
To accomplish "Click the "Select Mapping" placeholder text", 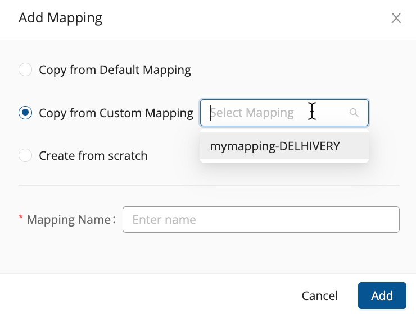I will click(252, 113).
